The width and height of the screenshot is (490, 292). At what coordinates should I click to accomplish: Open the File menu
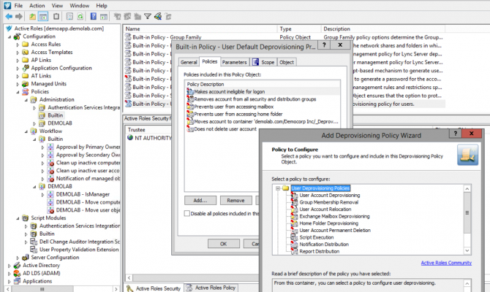(x=18, y=6)
